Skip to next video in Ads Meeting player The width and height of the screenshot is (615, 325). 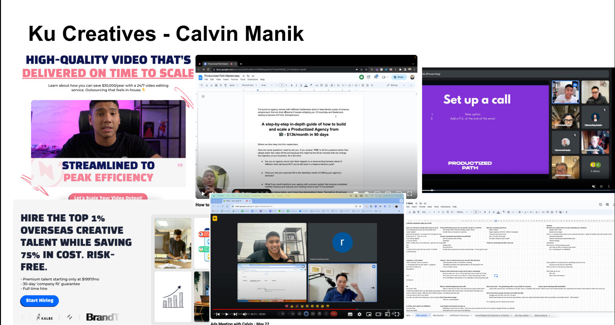click(x=235, y=314)
